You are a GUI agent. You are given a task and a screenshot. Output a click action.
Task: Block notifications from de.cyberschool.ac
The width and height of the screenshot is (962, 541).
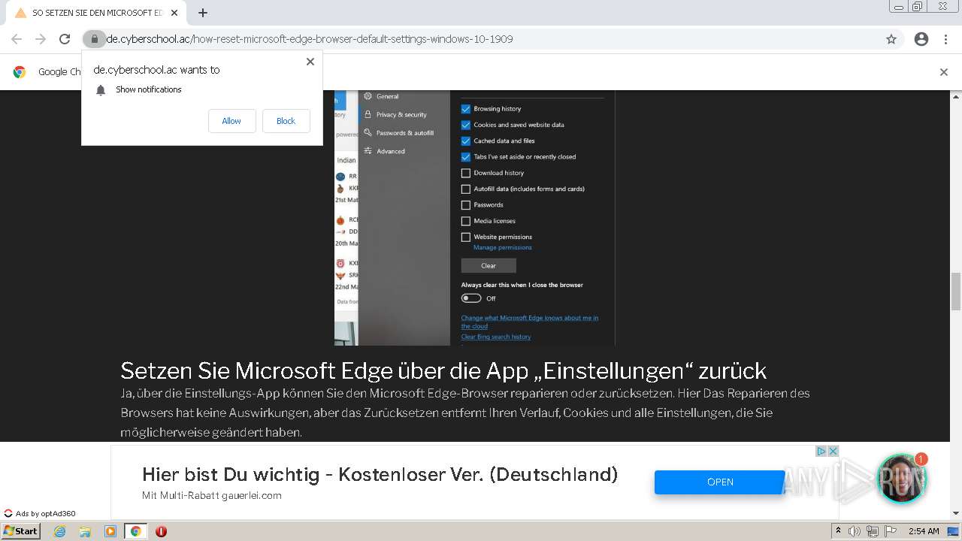point(286,121)
